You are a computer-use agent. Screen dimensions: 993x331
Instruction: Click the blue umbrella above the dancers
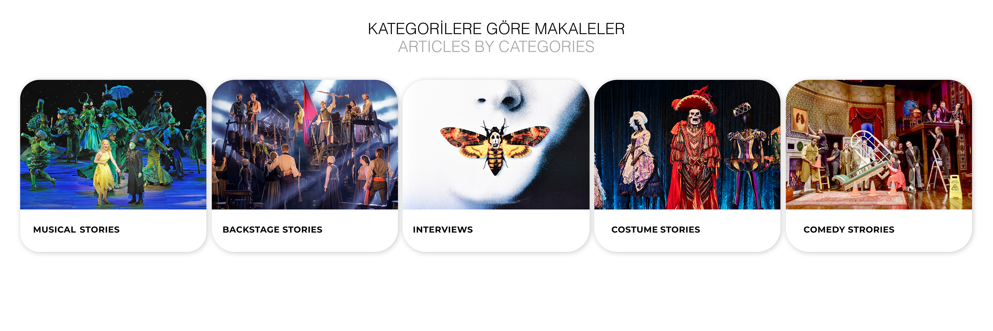(121, 91)
